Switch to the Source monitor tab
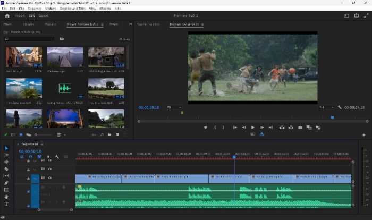 pos(148,24)
